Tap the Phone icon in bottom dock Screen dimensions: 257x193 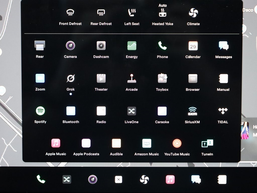[41, 179]
